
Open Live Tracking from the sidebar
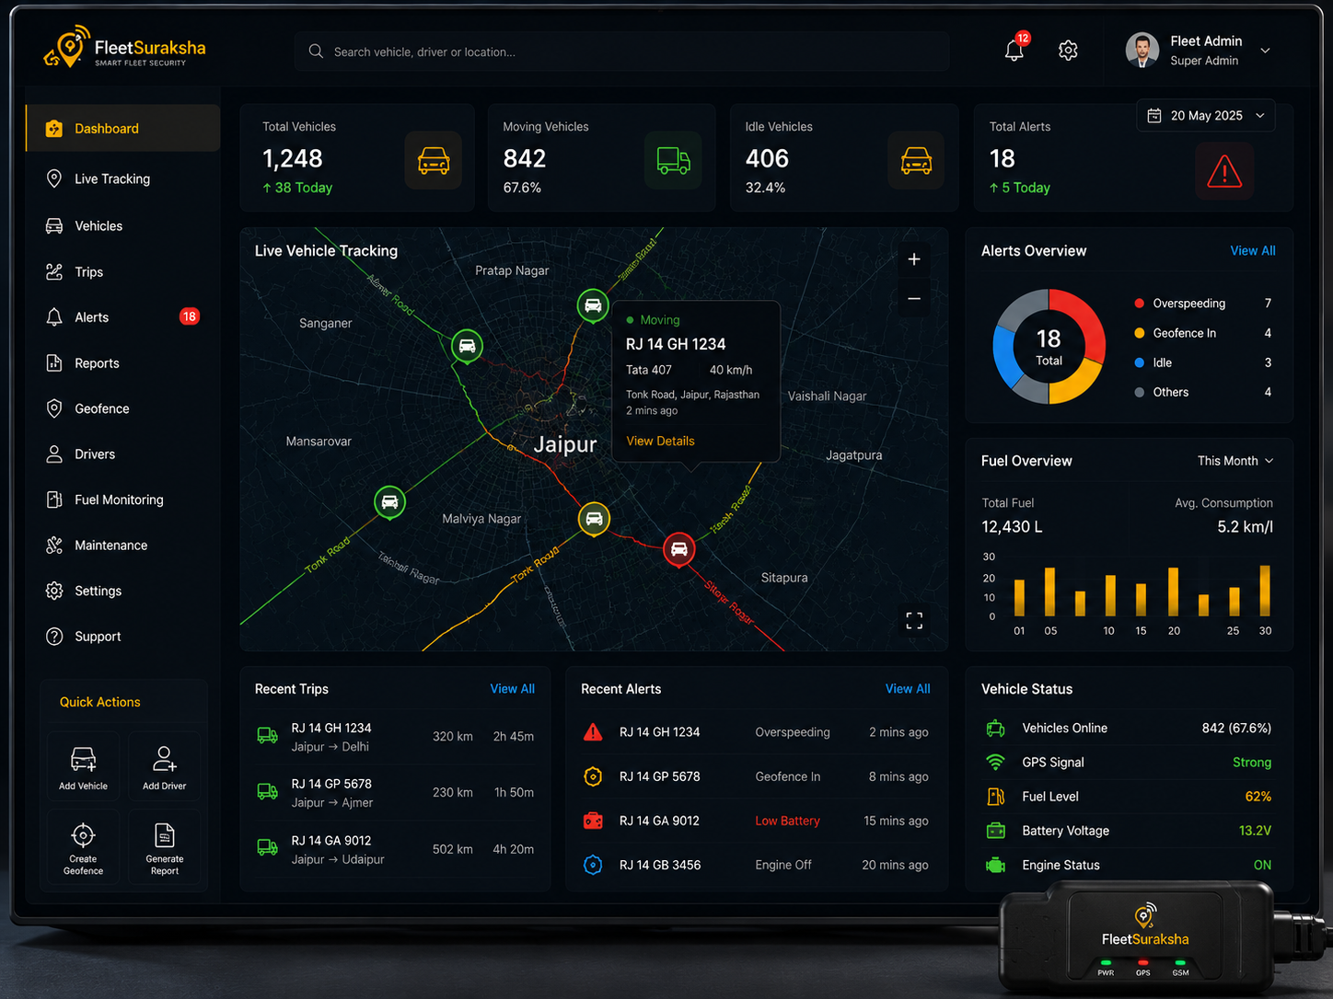[x=122, y=178]
